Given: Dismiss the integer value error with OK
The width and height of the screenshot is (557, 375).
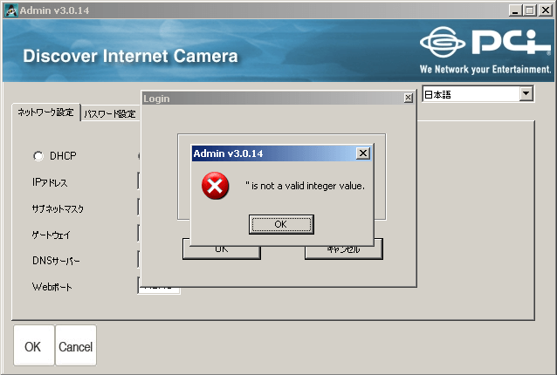Looking at the screenshot, I should [281, 224].
